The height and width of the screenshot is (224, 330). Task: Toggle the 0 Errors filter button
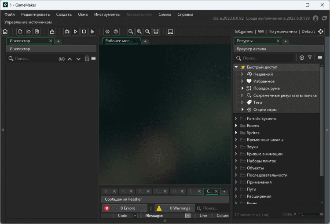(x=125, y=208)
